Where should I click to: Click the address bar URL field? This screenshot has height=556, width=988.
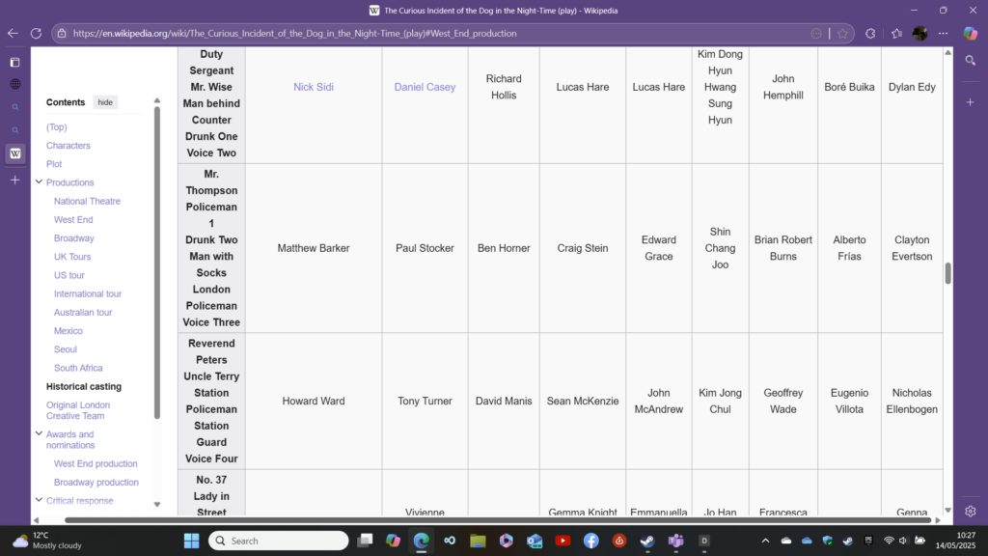435,34
